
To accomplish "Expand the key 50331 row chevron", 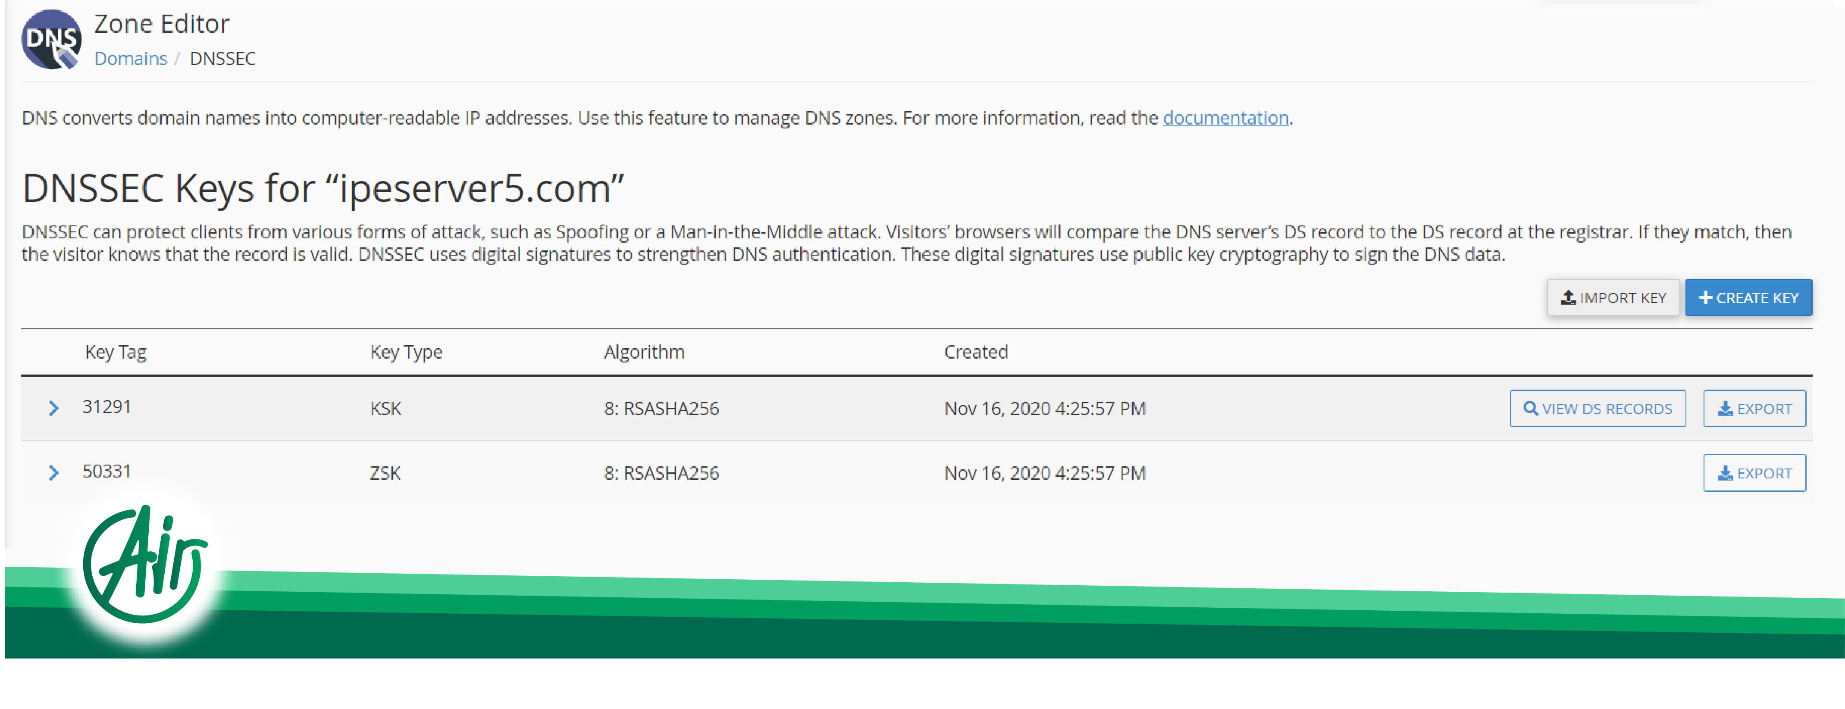I will click(54, 473).
